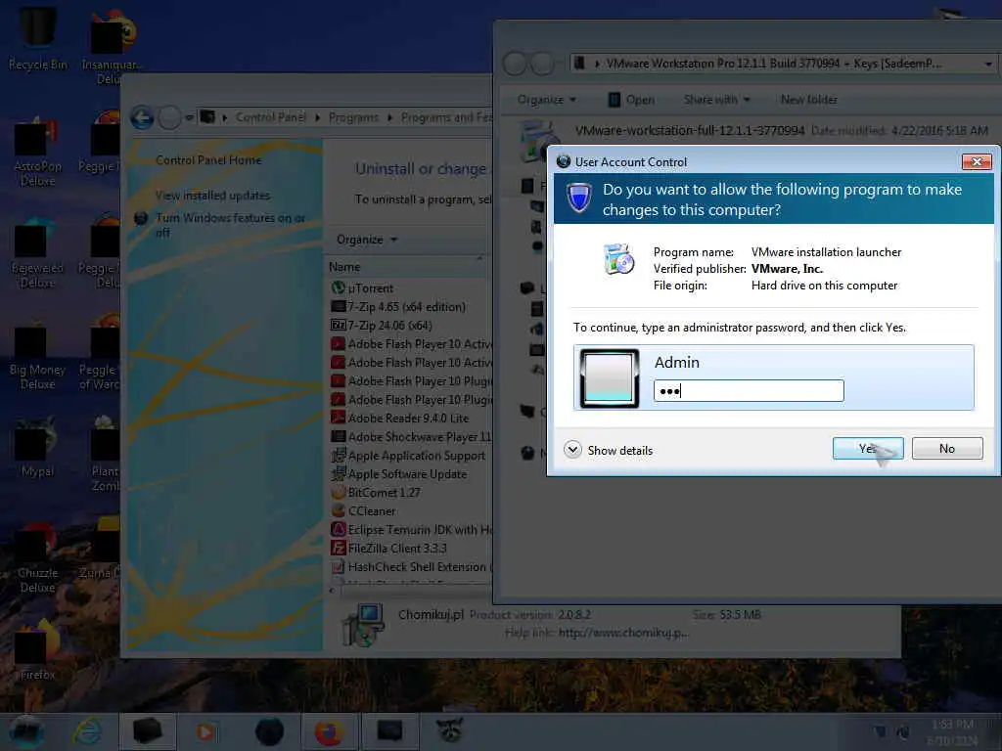Click the raccoon taskbar icon

click(x=450, y=730)
